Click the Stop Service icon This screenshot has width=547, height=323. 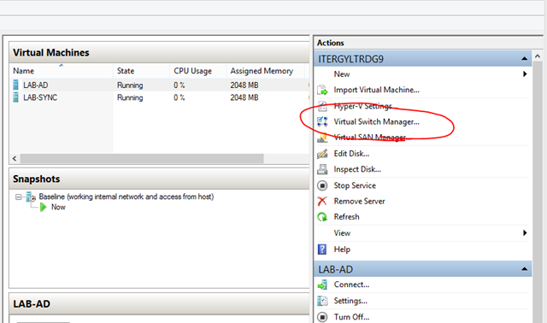pos(322,185)
